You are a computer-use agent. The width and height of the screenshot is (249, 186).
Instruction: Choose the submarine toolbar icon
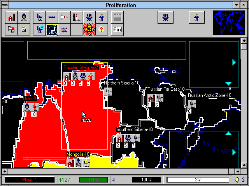[x=52, y=17]
